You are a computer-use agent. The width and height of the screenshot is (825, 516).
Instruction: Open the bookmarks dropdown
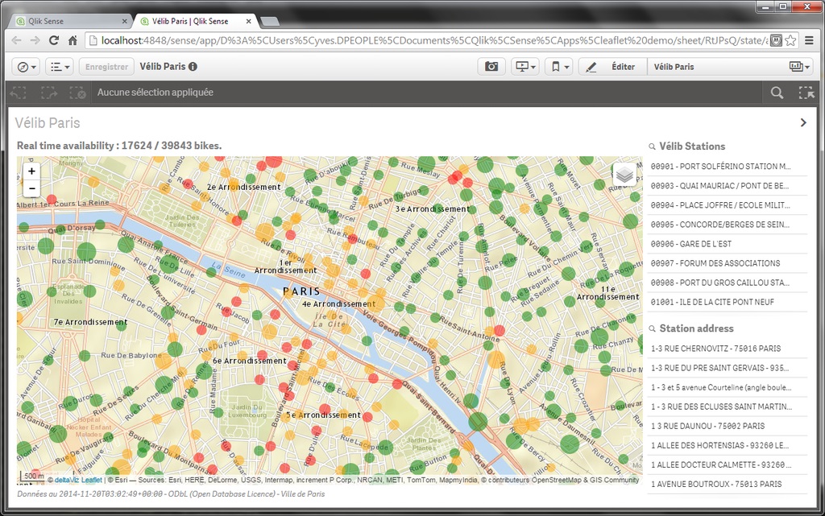click(x=559, y=67)
